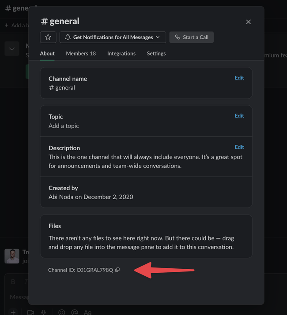Image resolution: width=287 pixels, height=315 pixels.
Task: Edit the channel description
Action: click(x=239, y=147)
